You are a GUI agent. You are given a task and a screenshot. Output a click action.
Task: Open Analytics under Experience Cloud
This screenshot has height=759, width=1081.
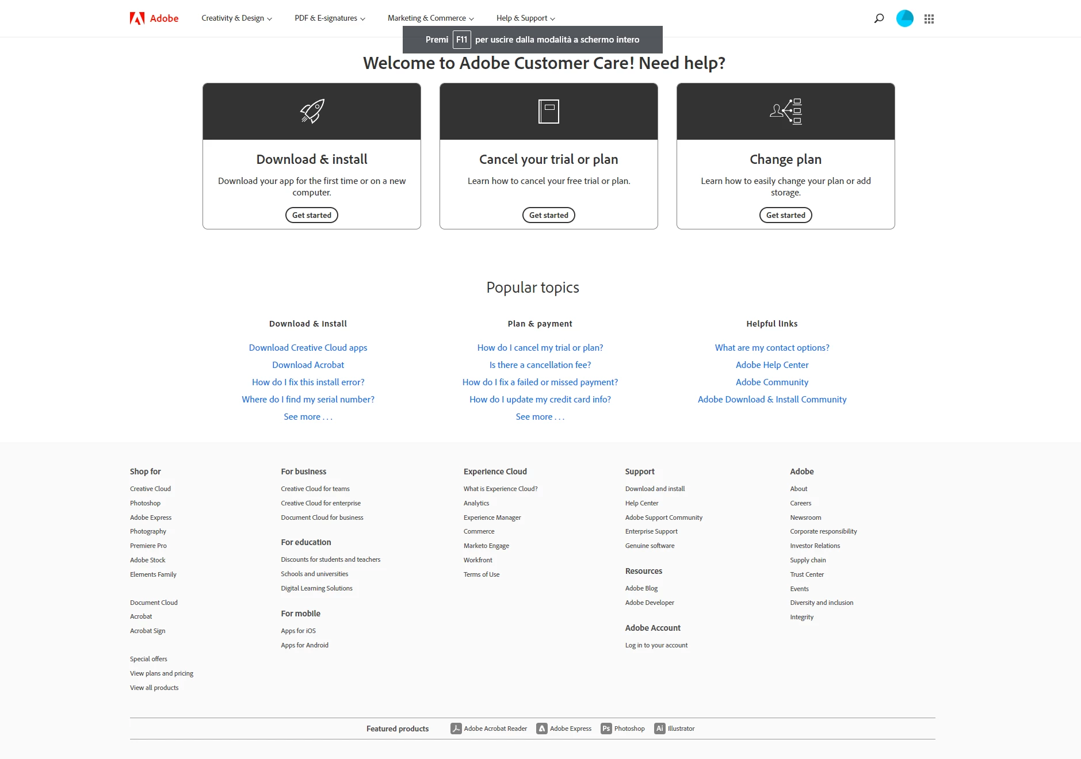(476, 503)
